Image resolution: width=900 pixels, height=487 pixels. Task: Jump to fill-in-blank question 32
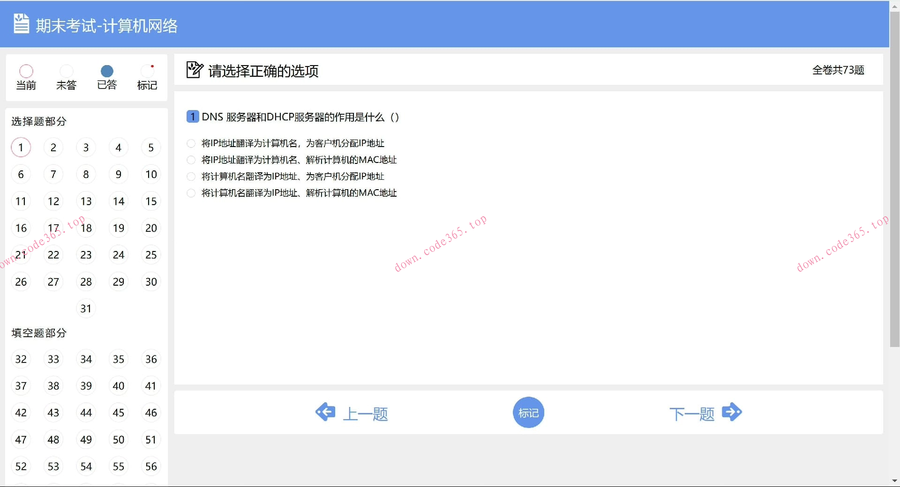tap(21, 359)
